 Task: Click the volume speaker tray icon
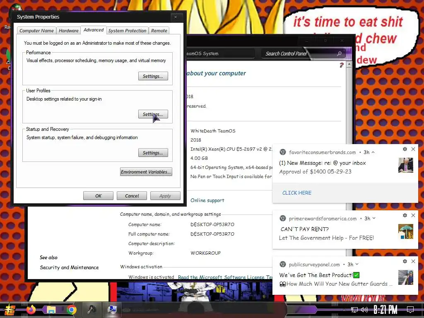pyautogui.click(x=364, y=310)
